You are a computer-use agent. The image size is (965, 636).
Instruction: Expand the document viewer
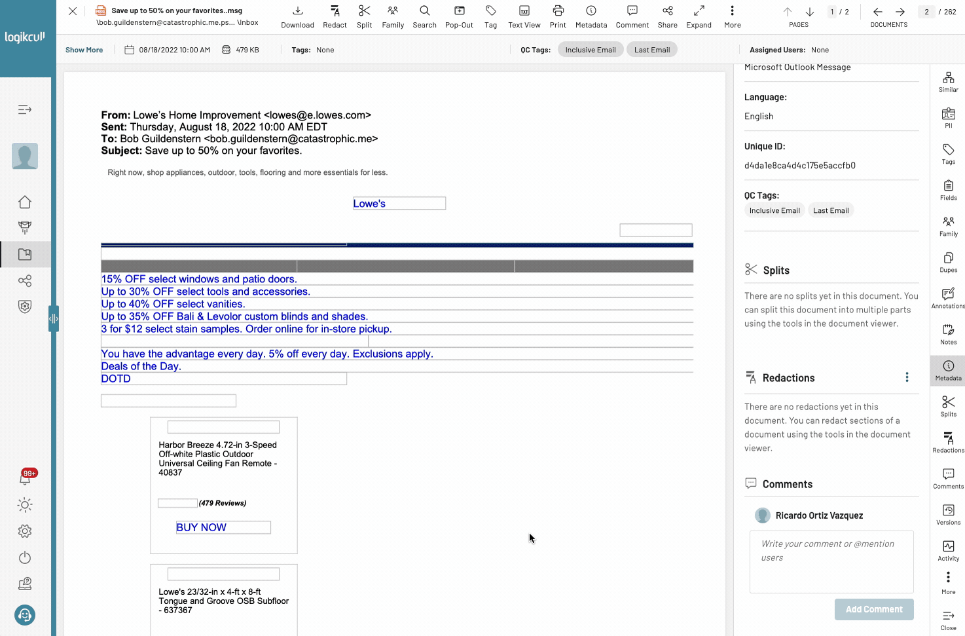(699, 17)
